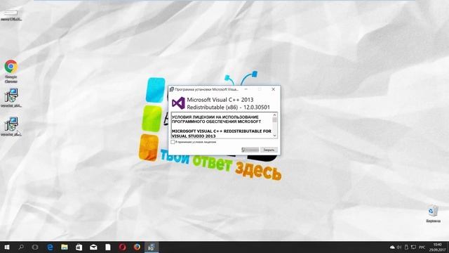Click the blank document taskbar icon
The width and height of the screenshot is (449, 253).
[x=108, y=247]
